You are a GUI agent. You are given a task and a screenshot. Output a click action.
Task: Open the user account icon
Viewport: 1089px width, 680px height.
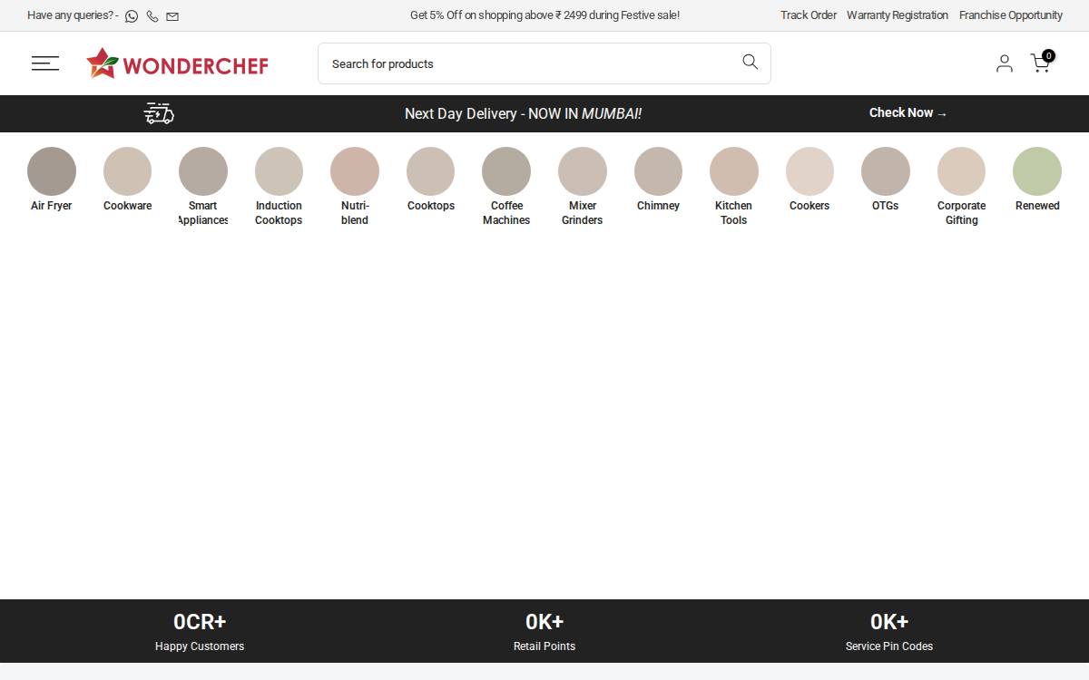1005,63
